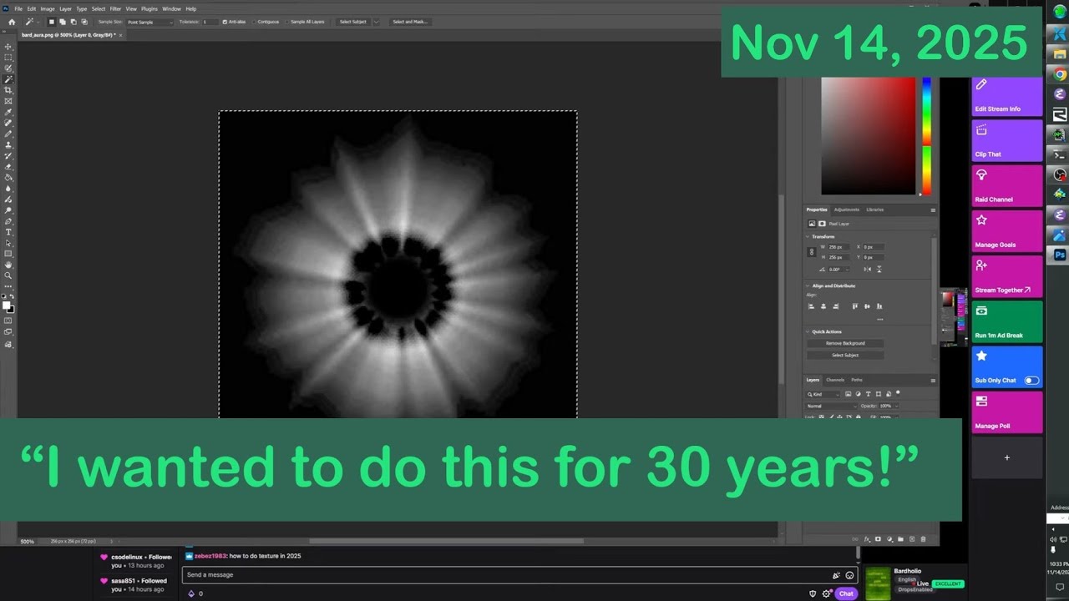Image resolution: width=1069 pixels, height=601 pixels.
Task: Switch to the Adjustments tab
Action: pos(847,210)
